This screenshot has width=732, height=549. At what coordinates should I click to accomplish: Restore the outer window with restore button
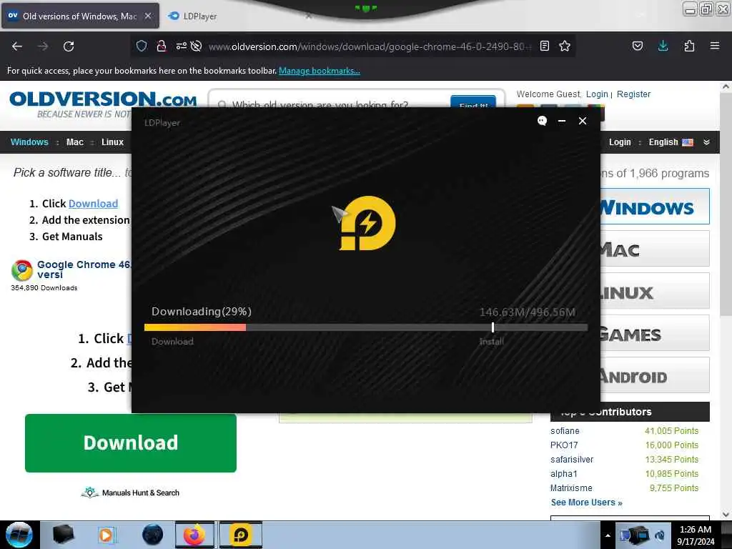click(x=706, y=9)
